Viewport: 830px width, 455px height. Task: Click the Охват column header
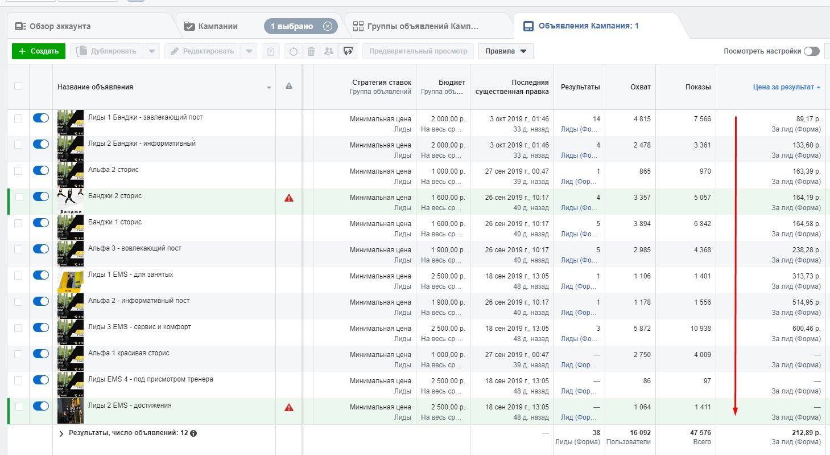tap(641, 87)
